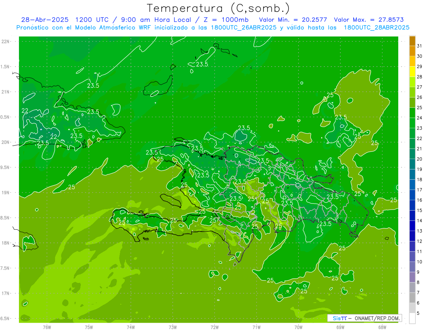429x332 pixels.
Task: Click the "76W" longitude axis label
Action: point(47,327)
